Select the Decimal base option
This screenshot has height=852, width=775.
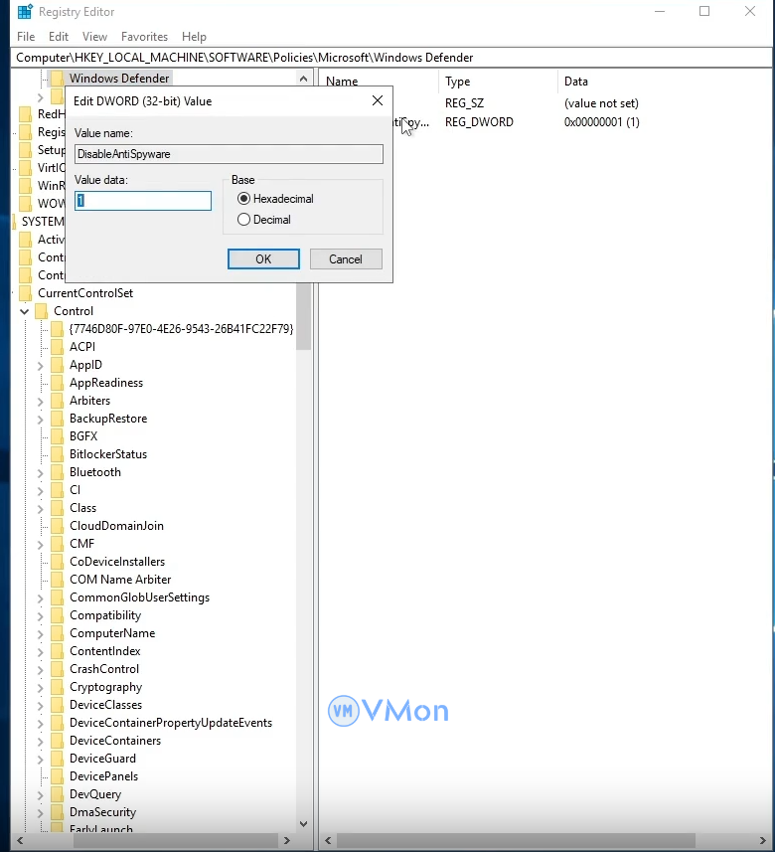(x=243, y=220)
